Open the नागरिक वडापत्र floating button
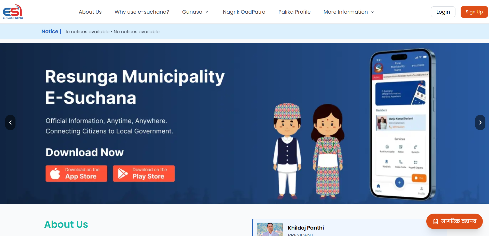The width and height of the screenshot is (489, 236). (x=454, y=221)
